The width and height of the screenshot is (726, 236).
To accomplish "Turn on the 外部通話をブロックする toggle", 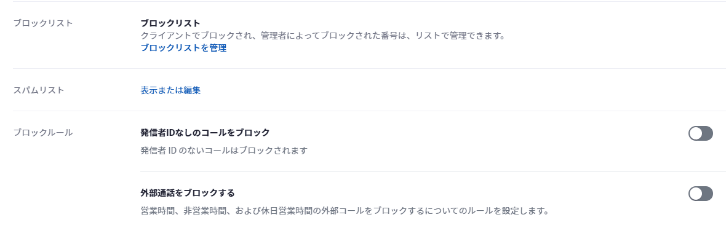I will point(701,194).
